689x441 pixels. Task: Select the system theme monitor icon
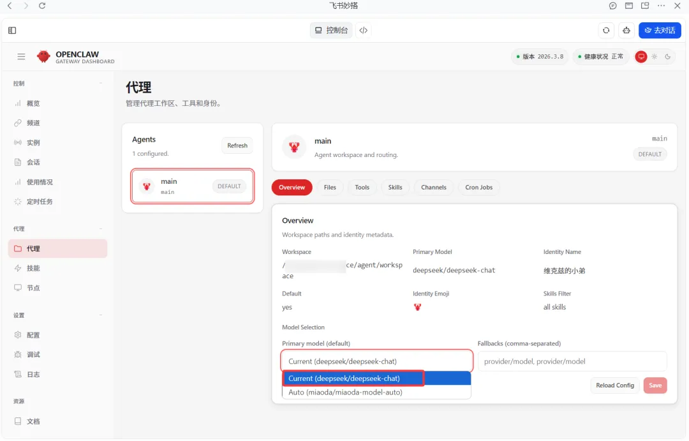(641, 57)
